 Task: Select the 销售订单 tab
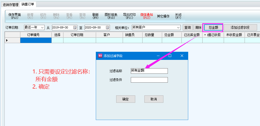[x=28, y=4]
